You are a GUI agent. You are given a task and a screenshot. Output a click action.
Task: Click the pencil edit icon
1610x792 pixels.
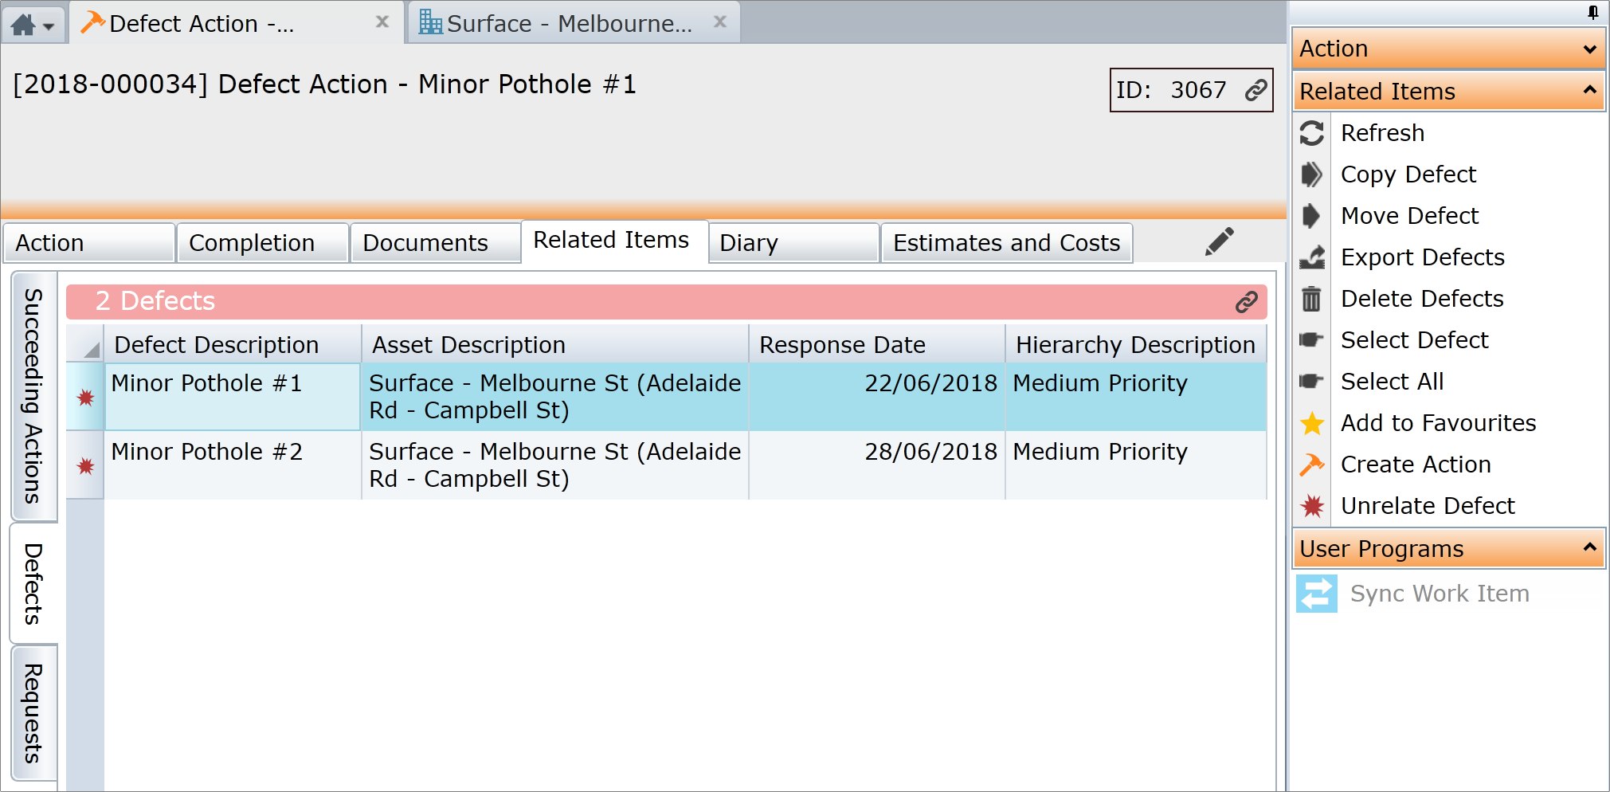1219,241
